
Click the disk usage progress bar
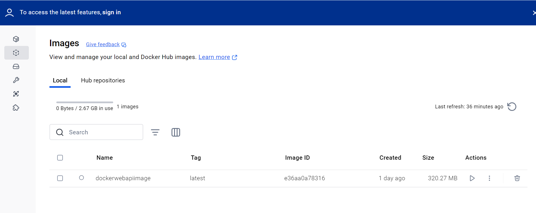pyautogui.click(x=85, y=102)
